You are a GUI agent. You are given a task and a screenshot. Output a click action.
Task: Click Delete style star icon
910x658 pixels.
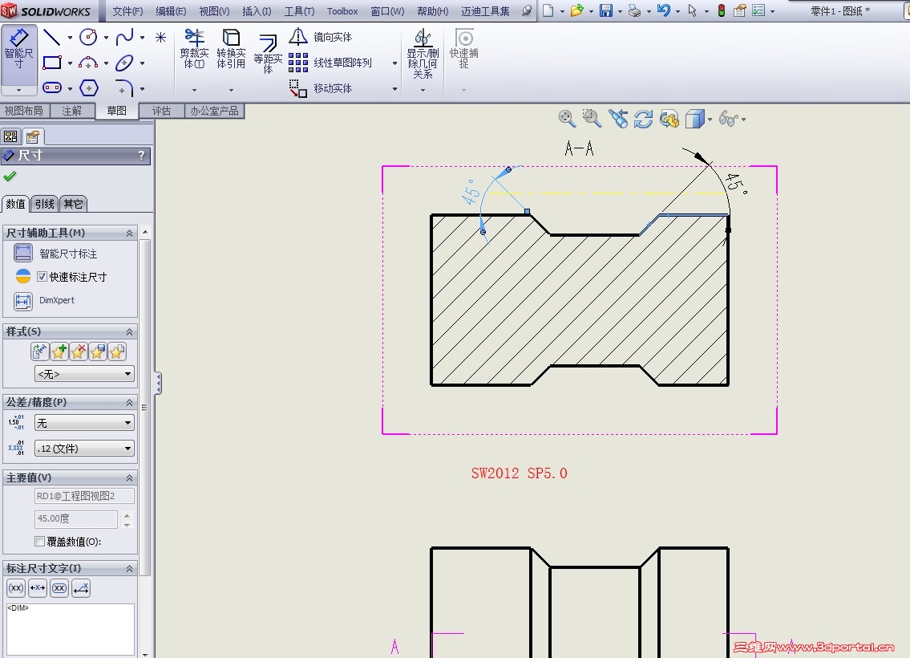pos(79,351)
